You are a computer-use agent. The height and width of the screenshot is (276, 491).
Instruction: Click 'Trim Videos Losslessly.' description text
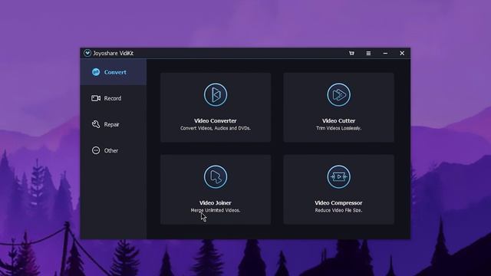[x=338, y=128]
